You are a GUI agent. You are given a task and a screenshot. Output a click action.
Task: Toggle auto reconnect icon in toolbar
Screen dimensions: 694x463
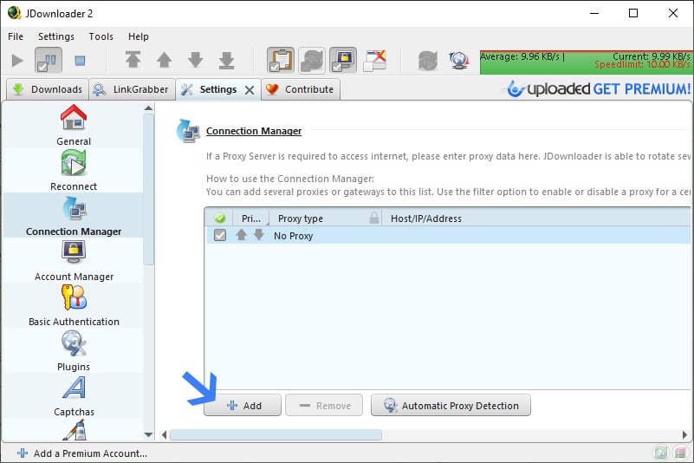pos(312,60)
